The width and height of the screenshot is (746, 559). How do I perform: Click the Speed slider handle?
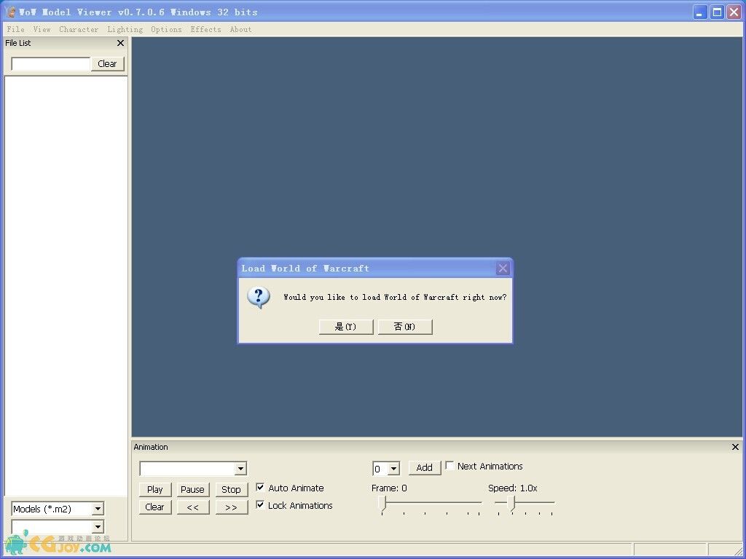(x=511, y=503)
